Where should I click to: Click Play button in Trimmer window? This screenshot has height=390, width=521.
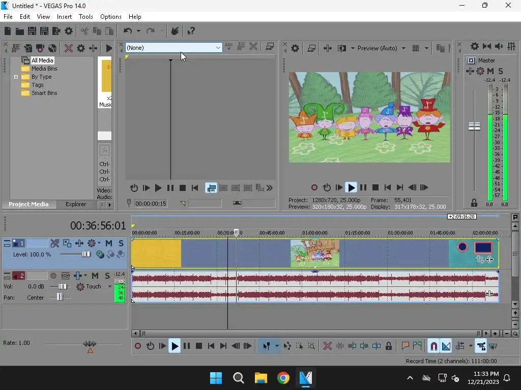pos(158,188)
